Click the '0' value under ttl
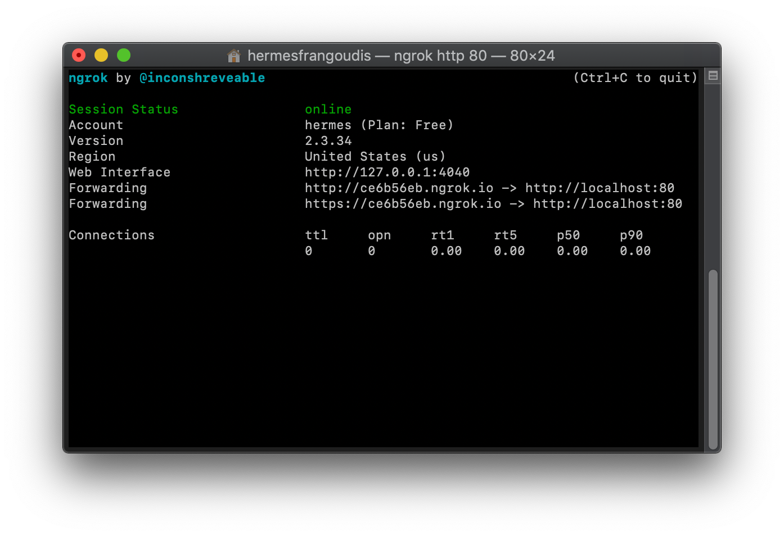The height and width of the screenshot is (536, 784). coord(308,251)
